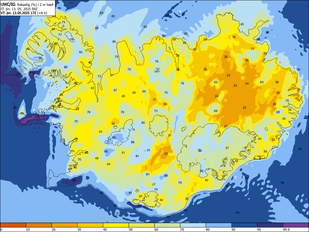Image resolution: width=309 pixels, height=232 pixels.
Task: Click the humidity value '36' in the northeast
Action: [234, 37]
